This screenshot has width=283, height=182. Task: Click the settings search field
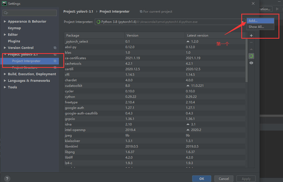click(x=30, y=13)
